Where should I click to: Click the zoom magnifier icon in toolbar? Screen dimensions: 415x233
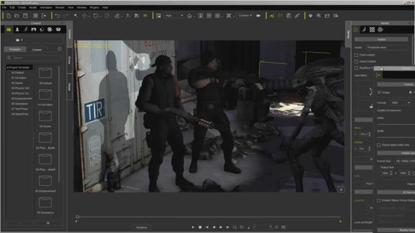click(x=319, y=16)
